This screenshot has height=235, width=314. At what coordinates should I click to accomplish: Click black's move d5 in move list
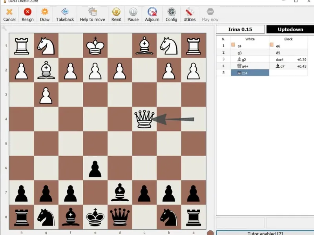click(x=288, y=53)
